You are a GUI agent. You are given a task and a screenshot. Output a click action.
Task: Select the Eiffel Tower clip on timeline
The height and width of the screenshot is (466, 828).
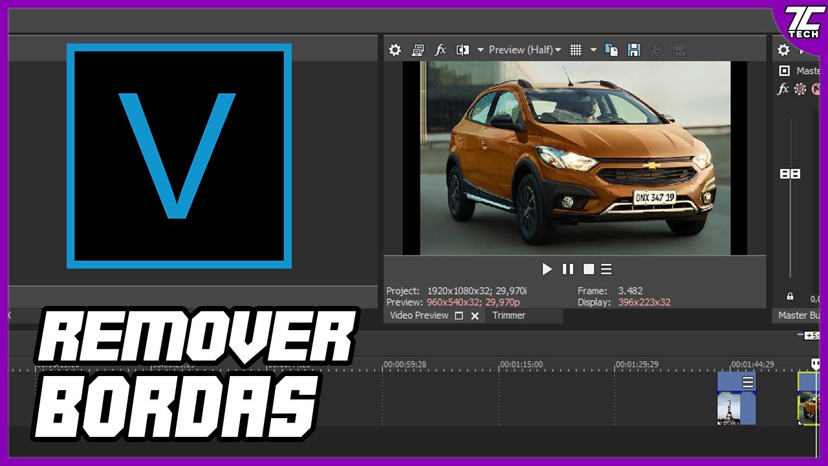click(x=737, y=399)
